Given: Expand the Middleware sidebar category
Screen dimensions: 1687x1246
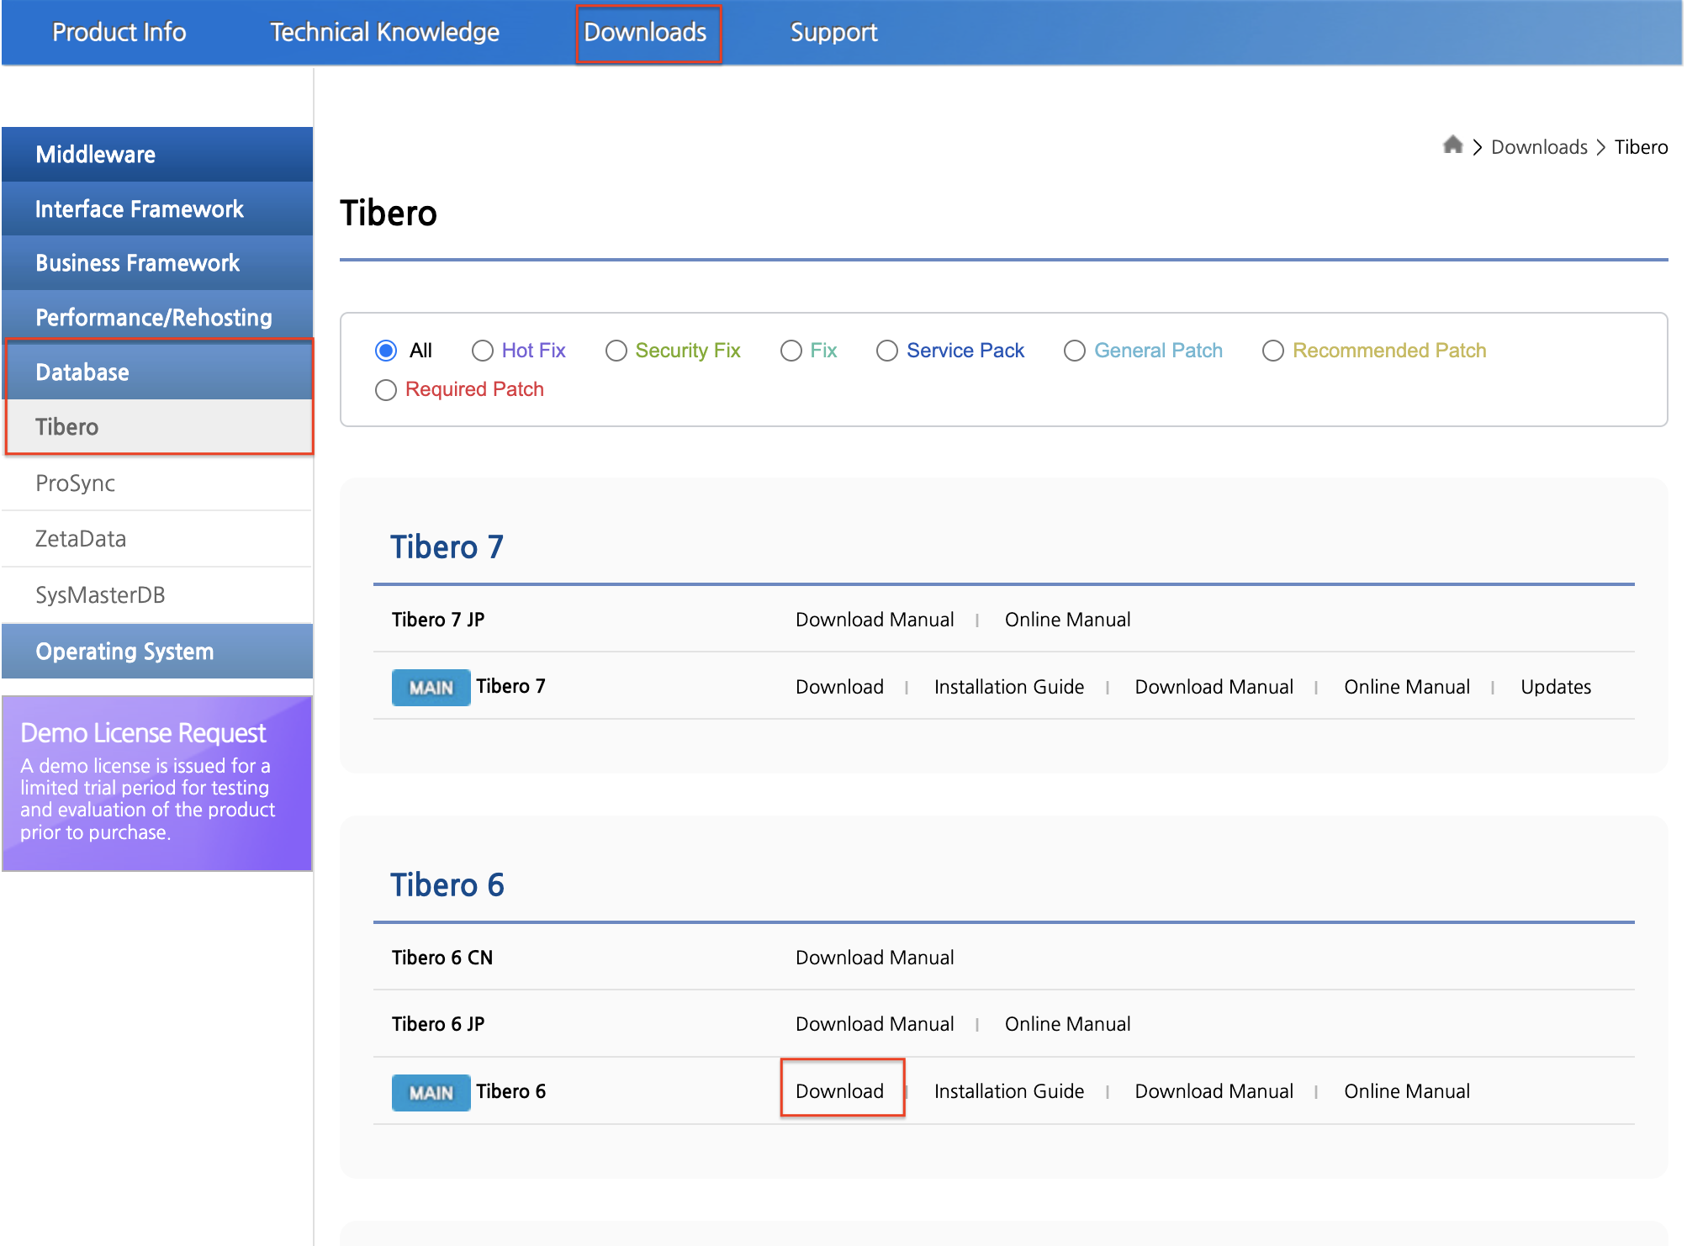Looking at the screenshot, I should [x=157, y=155].
